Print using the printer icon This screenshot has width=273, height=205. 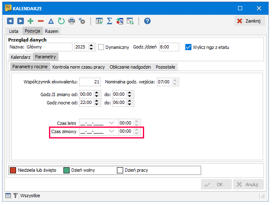point(72,21)
